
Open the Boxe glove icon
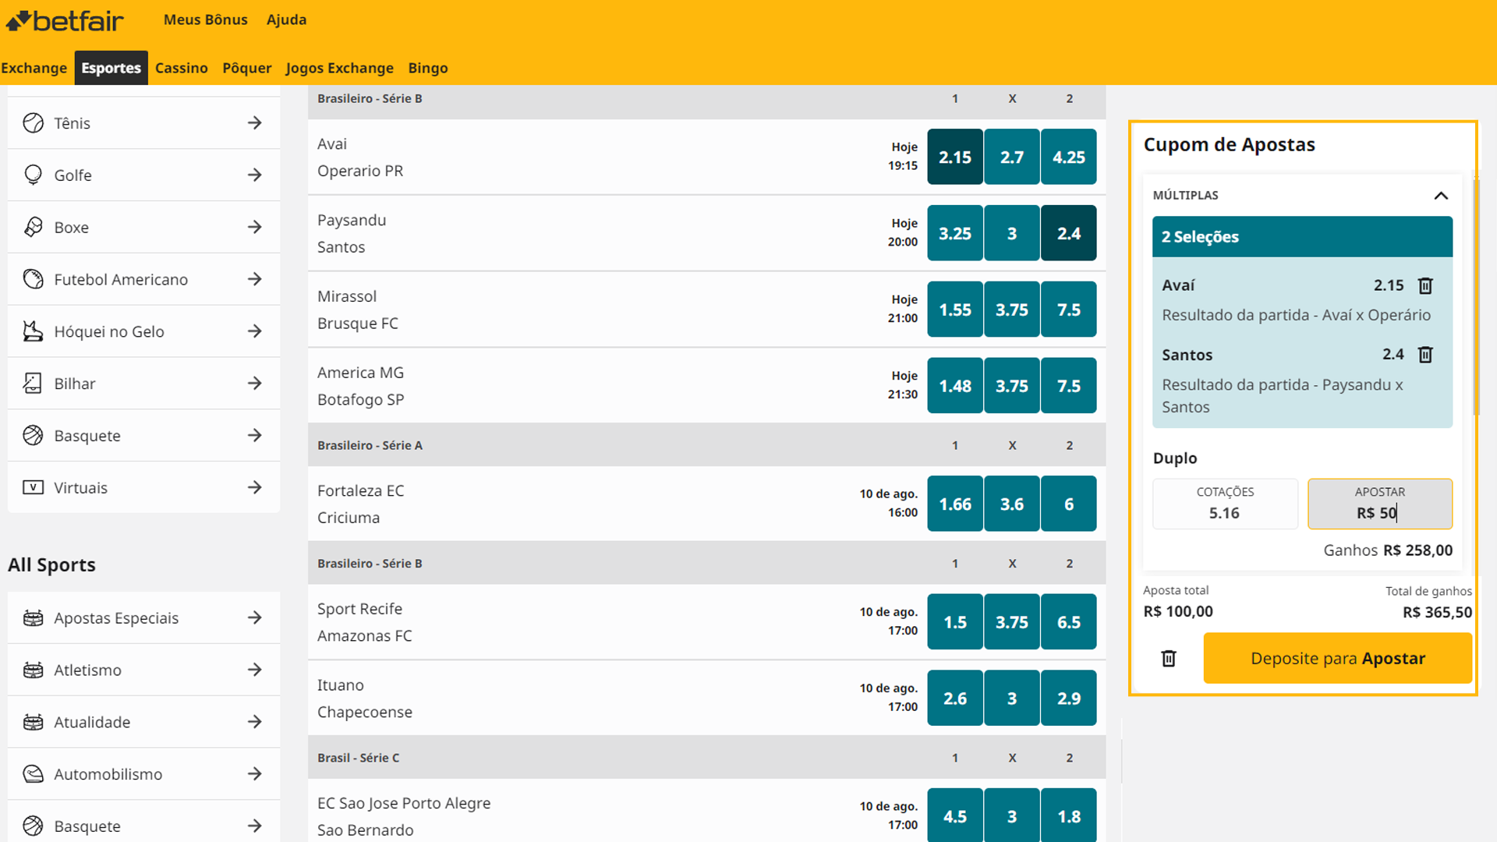(x=33, y=227)
